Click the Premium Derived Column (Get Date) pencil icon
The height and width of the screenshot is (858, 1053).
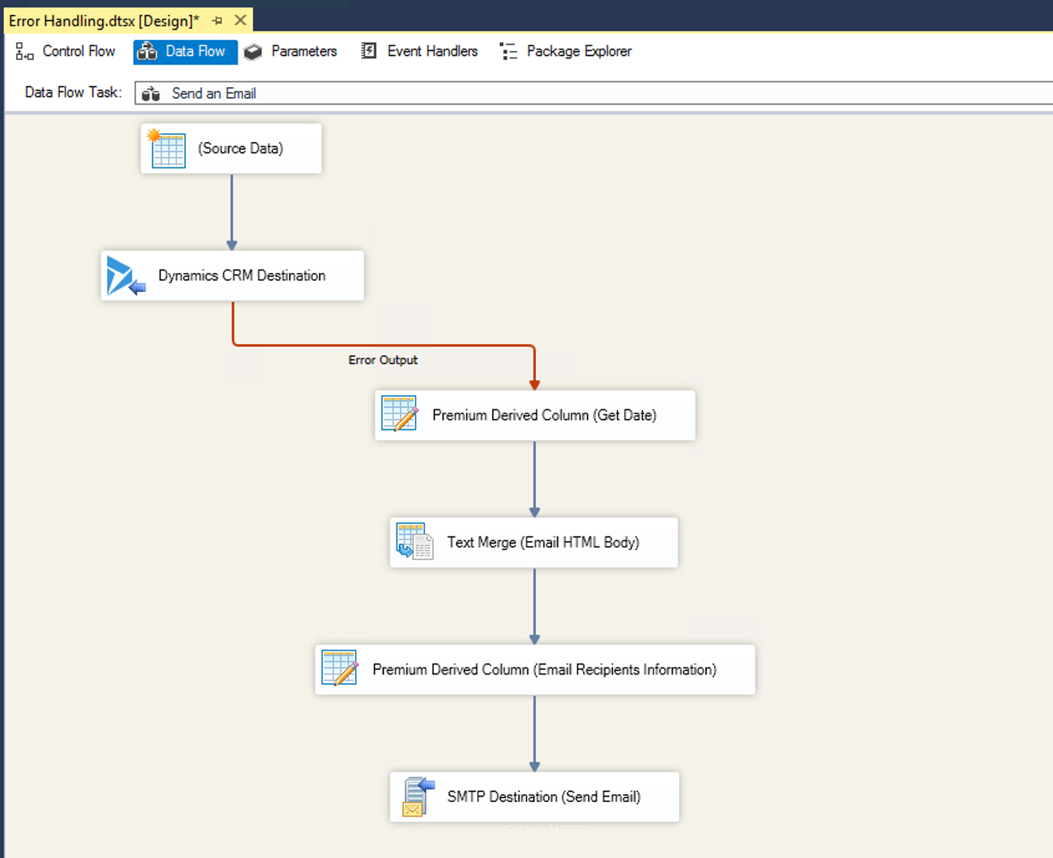[x=400, y=415]
